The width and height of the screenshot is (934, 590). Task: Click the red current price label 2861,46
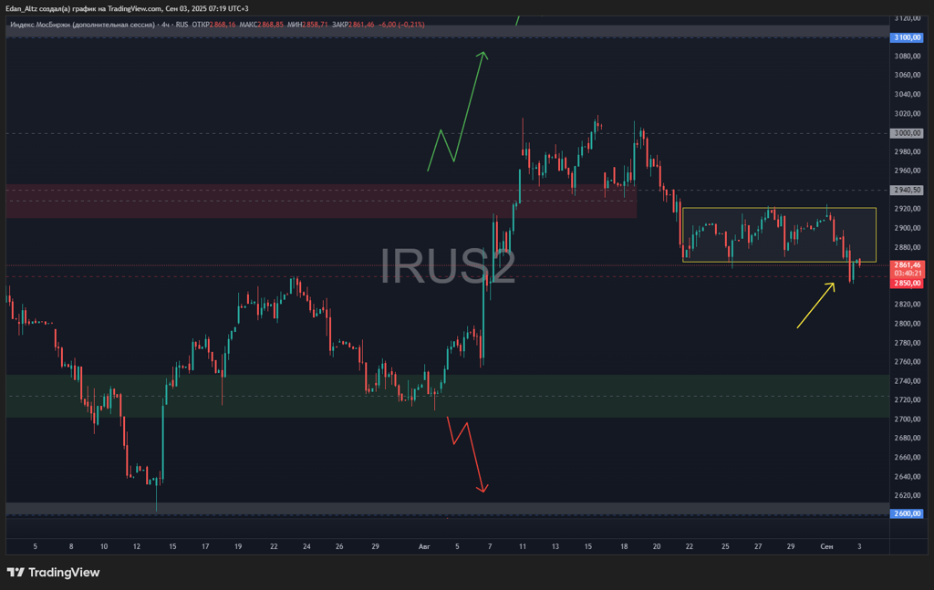pyautogui.click(x=906, y=264)
